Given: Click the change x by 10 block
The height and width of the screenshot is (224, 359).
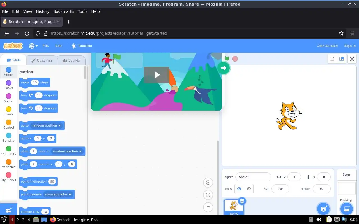Looking at the screenshot, I should tap(35, 211).
